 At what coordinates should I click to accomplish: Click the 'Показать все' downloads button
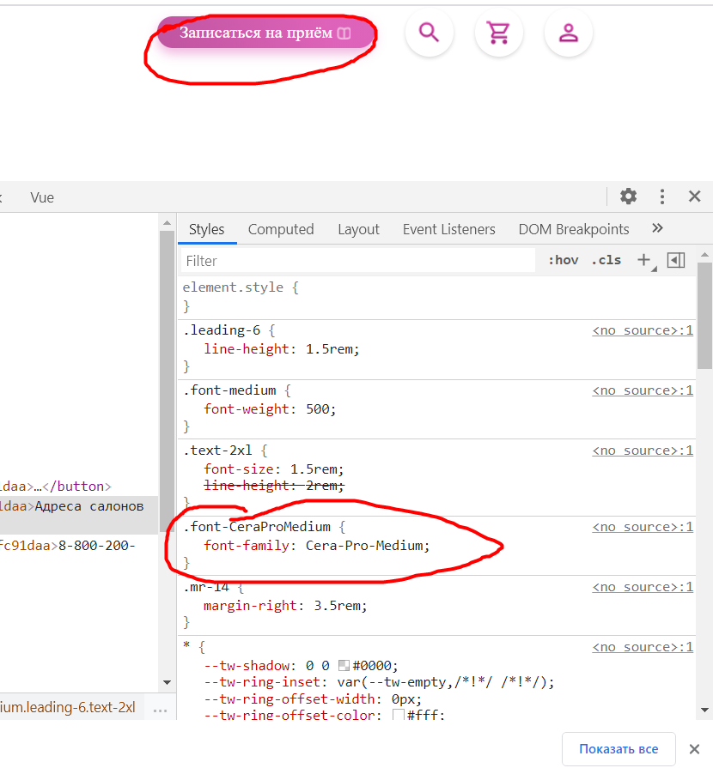pyautogui.click(x=619, y=749)
